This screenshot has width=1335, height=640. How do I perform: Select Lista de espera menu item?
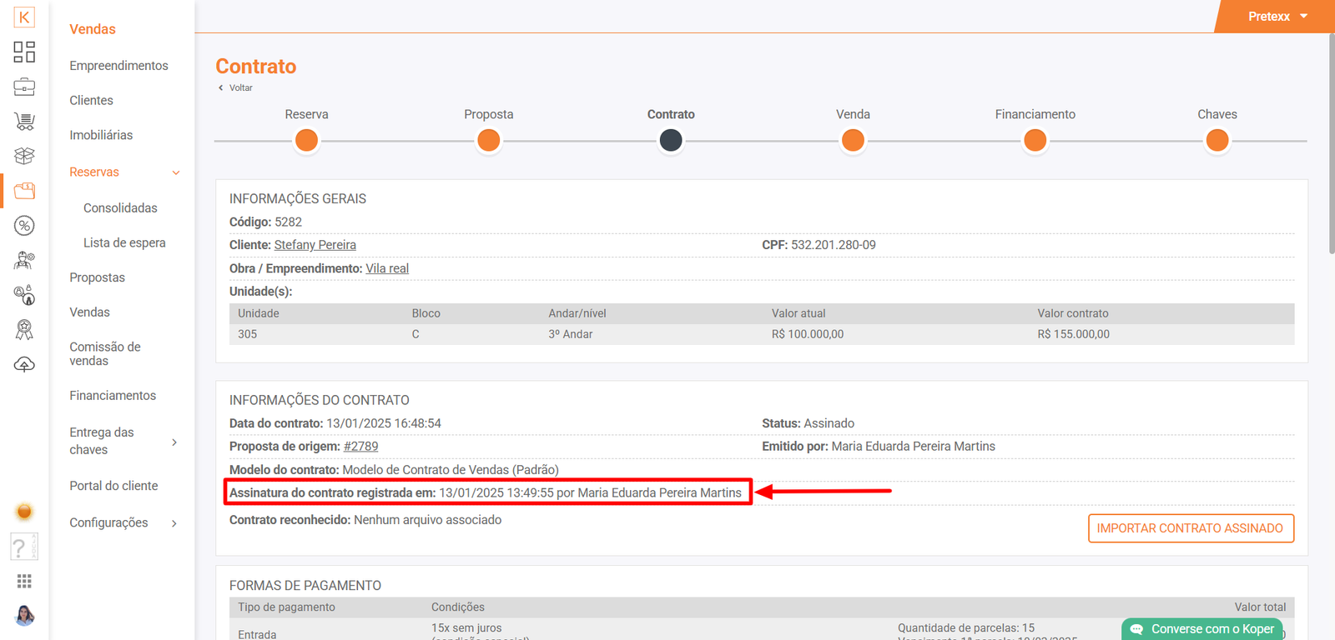pos(124,242)
